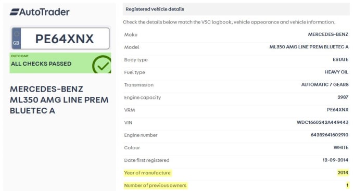Click highlighted Number of previous owners label

click(x=155, y=185)
